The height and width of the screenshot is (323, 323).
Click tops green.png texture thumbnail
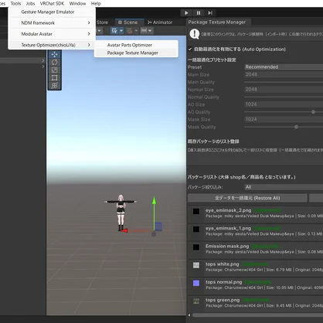pyautogui.click(x=196, y=301)
